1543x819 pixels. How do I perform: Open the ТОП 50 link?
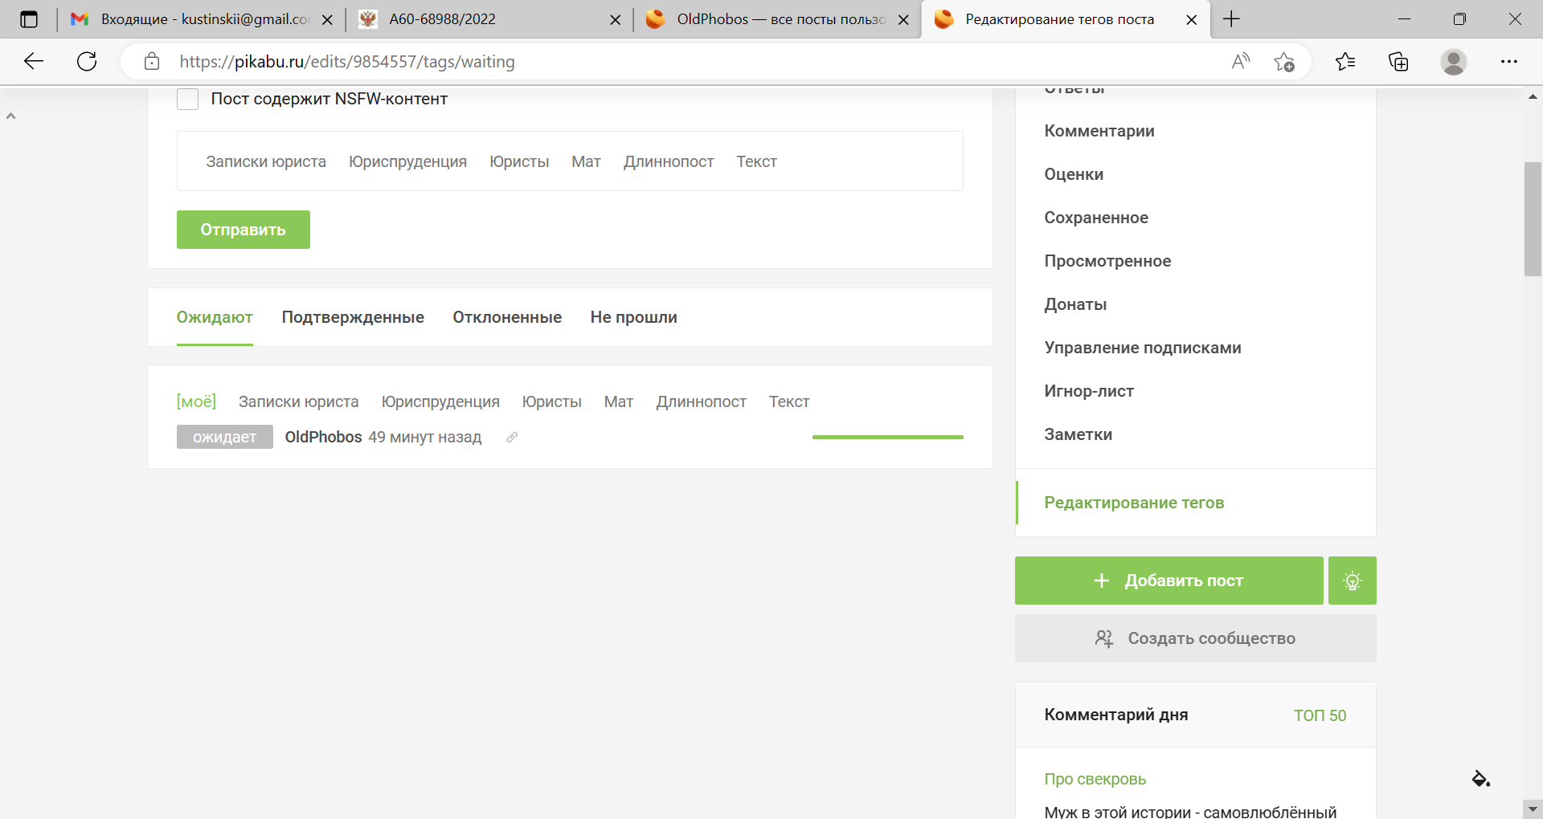click(x=1320, y=715)
